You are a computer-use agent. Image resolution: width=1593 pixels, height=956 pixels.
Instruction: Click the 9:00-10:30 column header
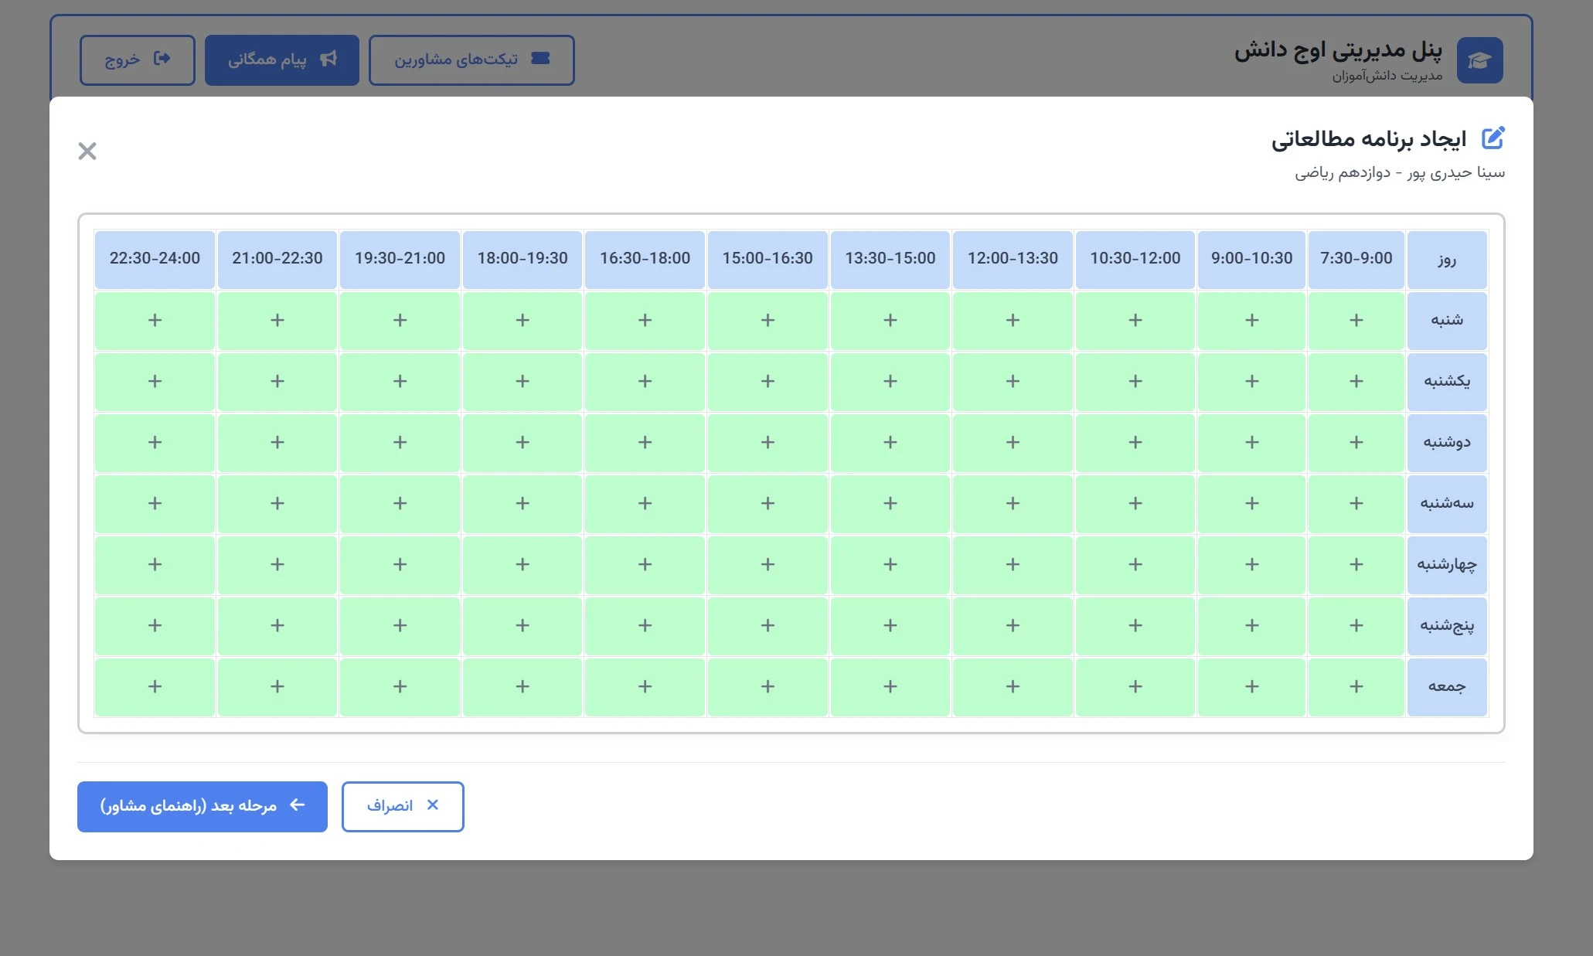(x=1251, y=259)
